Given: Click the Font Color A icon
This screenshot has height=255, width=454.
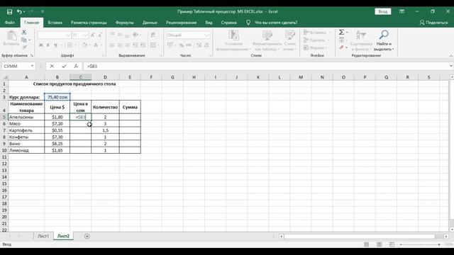Looking at the screenshot, I should pos(96,45).
